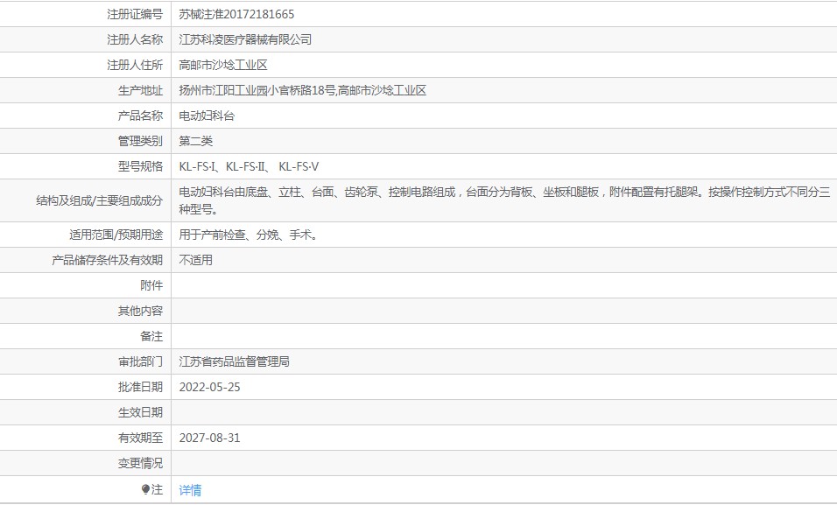Open the 详情 link
The image size is (837, 505).
click(190, 490)
